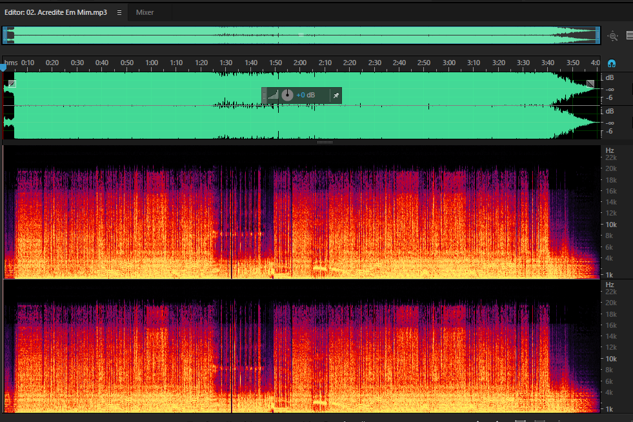633x422 pixels.
Task: Click the blue playhead marker on timeline
Action: 3,68
